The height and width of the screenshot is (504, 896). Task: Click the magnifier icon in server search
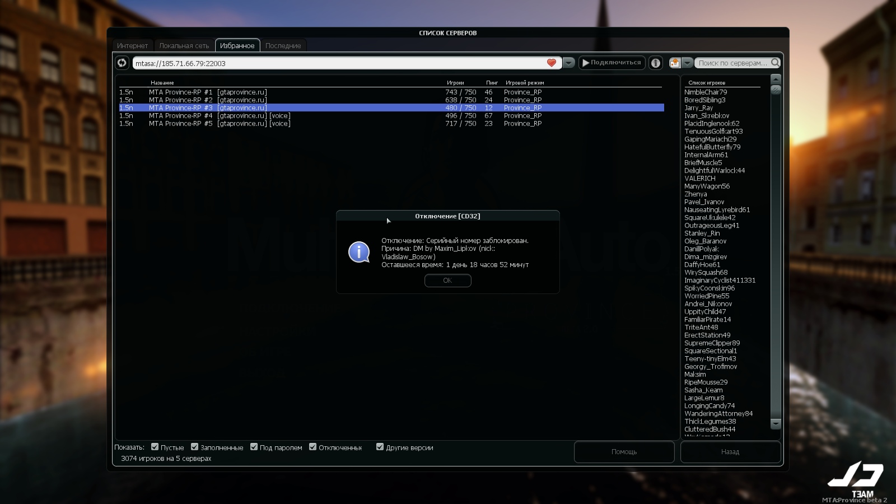tap(775, 63)
